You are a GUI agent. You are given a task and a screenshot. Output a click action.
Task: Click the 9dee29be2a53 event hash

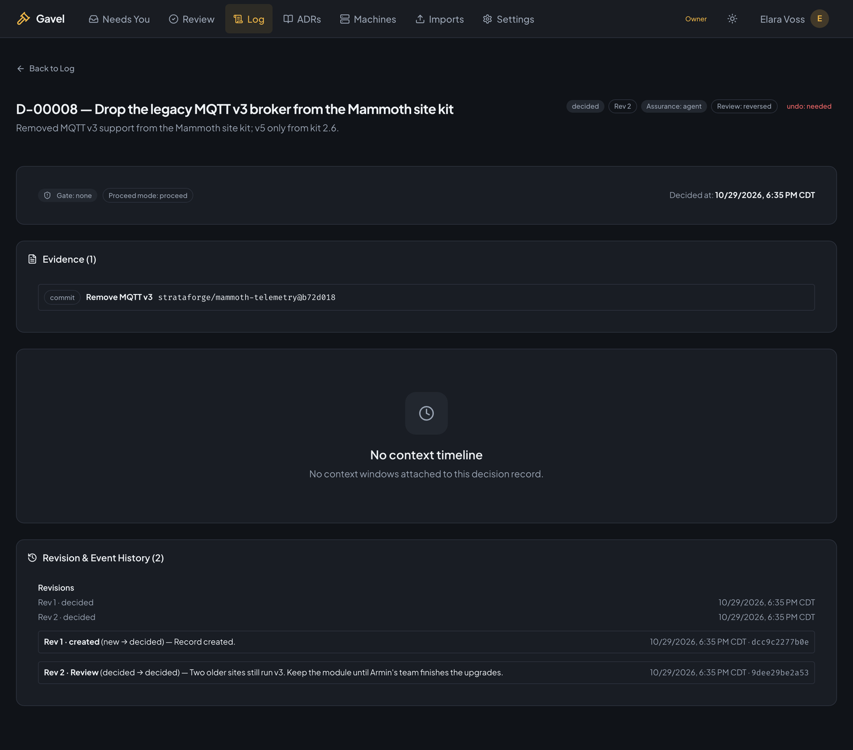coord(780,673)
